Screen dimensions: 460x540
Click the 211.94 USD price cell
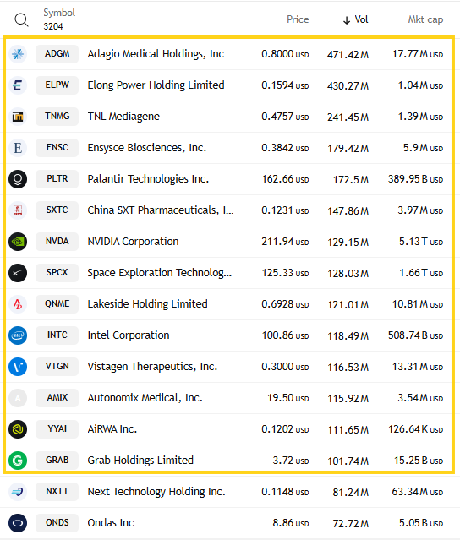tap(285, 242)
